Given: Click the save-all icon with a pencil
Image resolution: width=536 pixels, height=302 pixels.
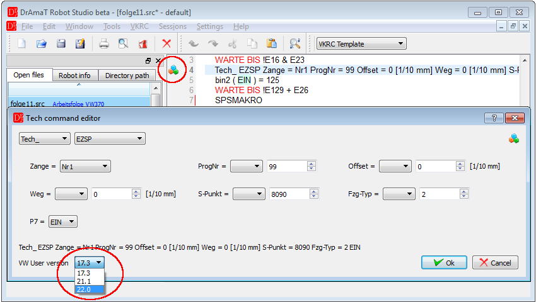Looking at the screenshot, I should pos(80,43).
